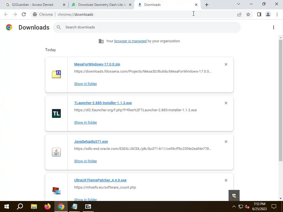283x212 pixels.
Task: Open TLauncher-2.885-Installer-1.1.3.exe link
Action: (x=103, y=103)
